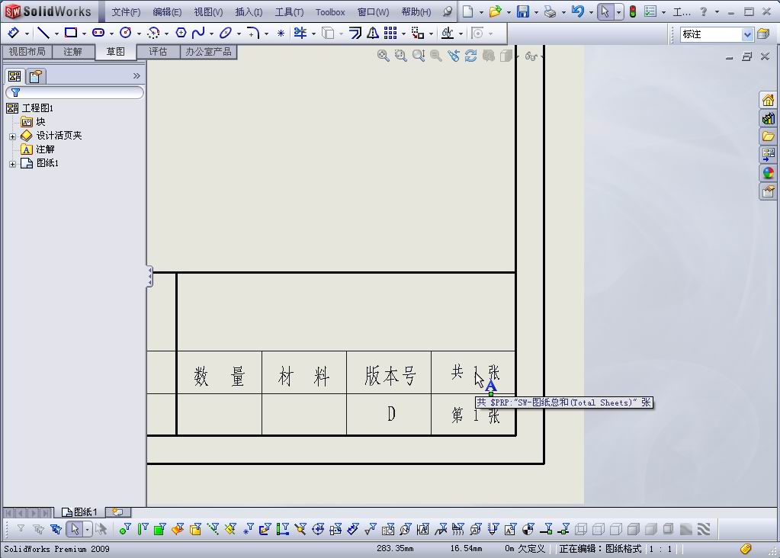Image resolution: width=780 pixels, height=558 pixels.
Task: Click the feature tree filter field
Action: tap(75, 92)
